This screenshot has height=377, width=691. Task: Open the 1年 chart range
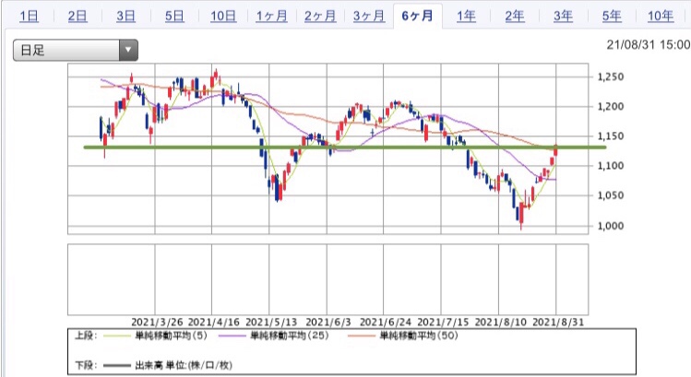click(466, 17)
